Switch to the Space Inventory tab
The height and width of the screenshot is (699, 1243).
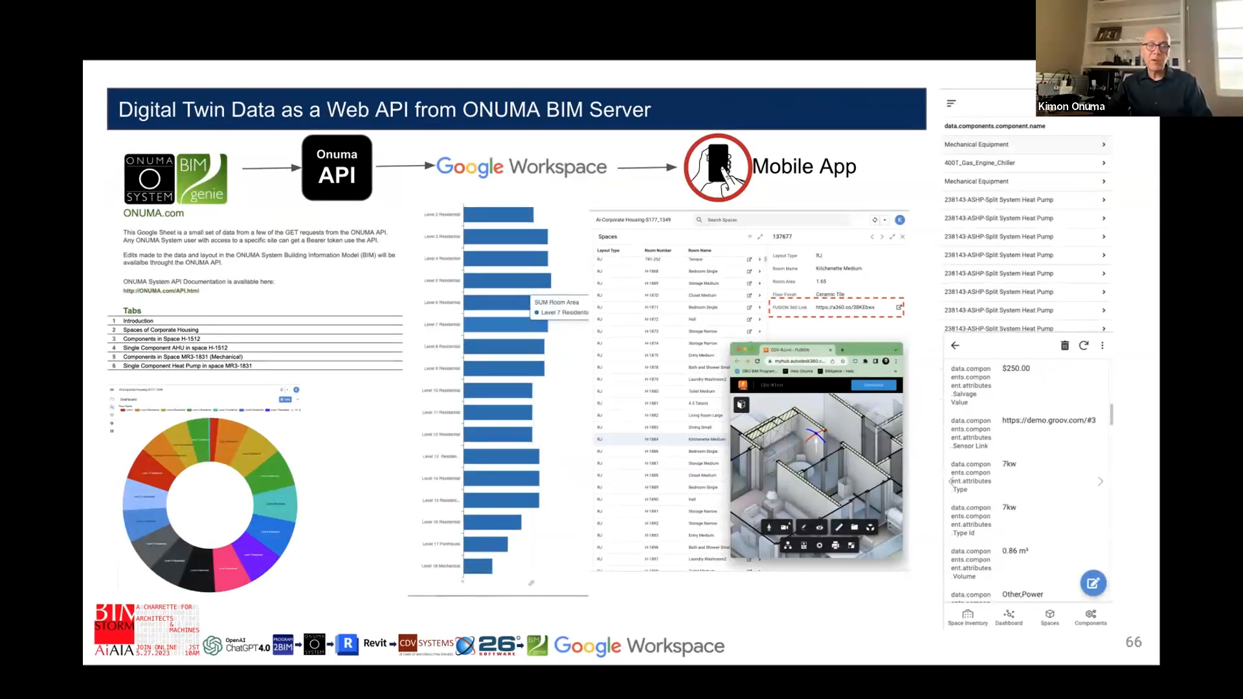click(x=967, y=617)
